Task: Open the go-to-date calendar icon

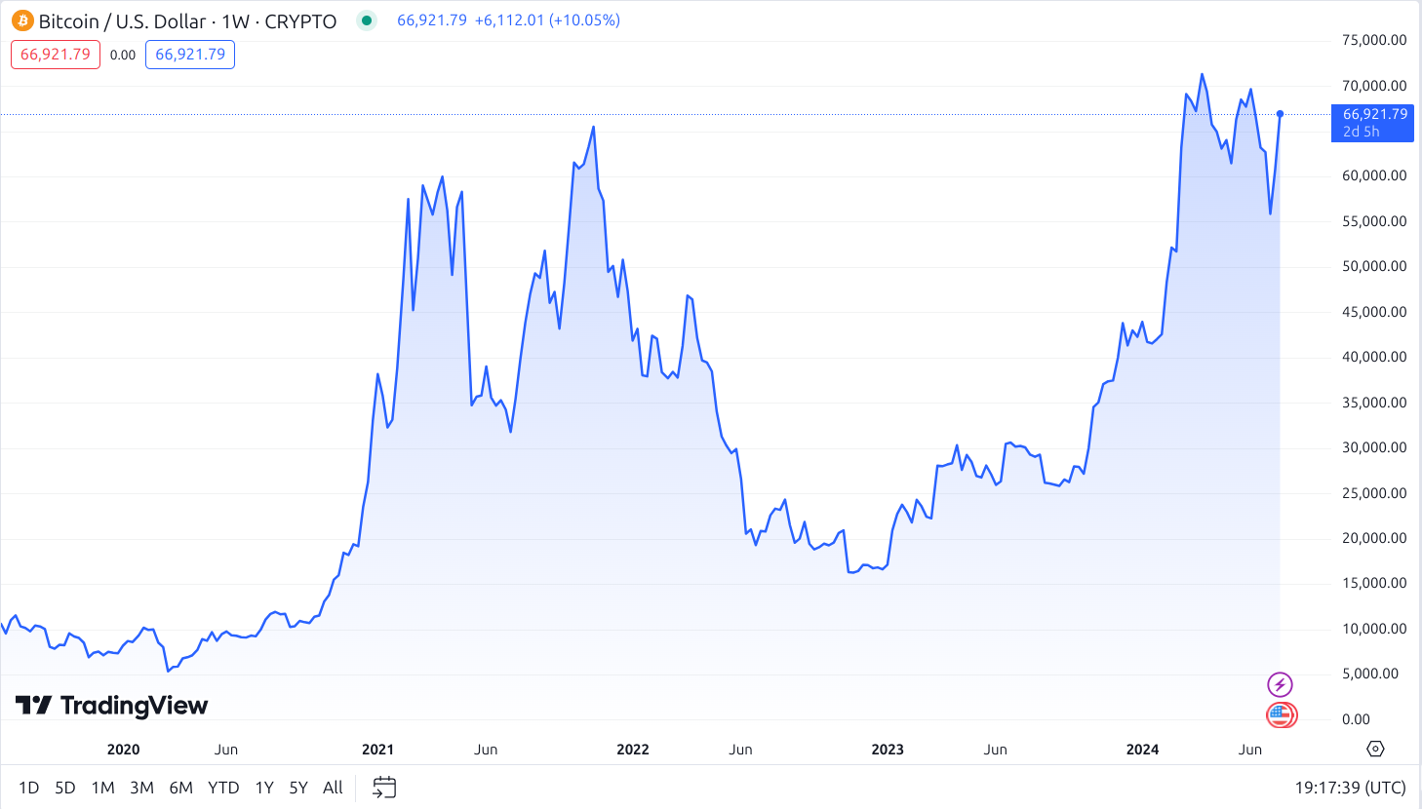Action: (x=384, y=788)
